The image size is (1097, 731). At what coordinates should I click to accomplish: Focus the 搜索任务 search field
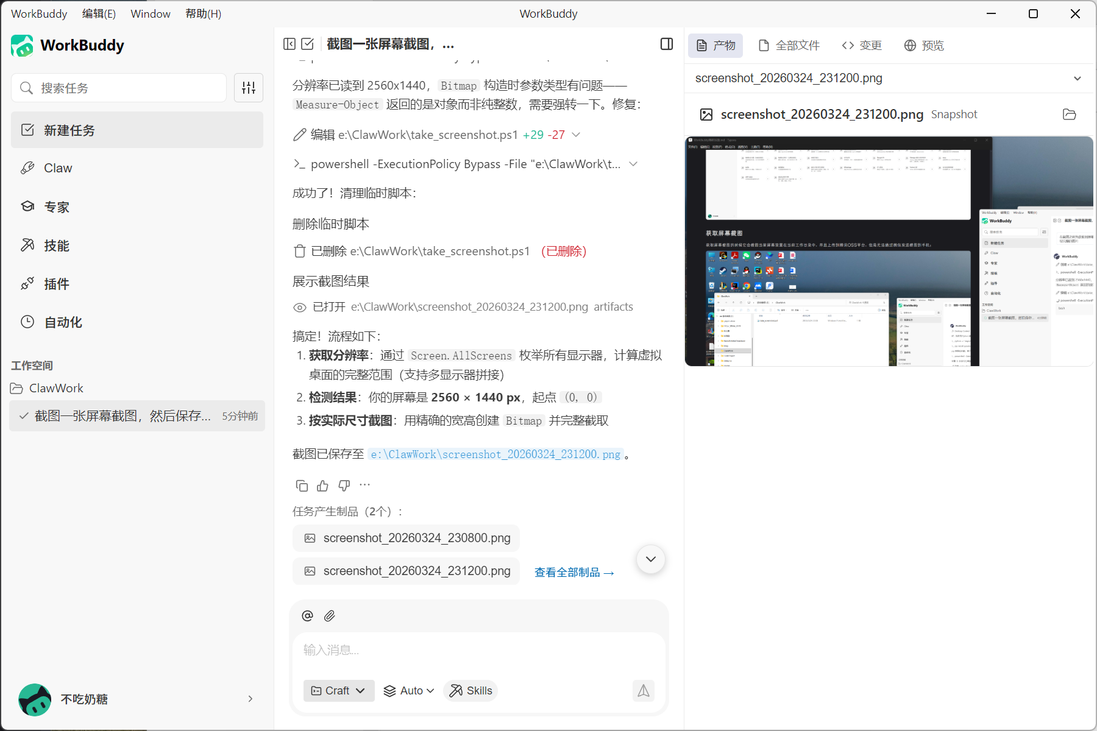119,88
